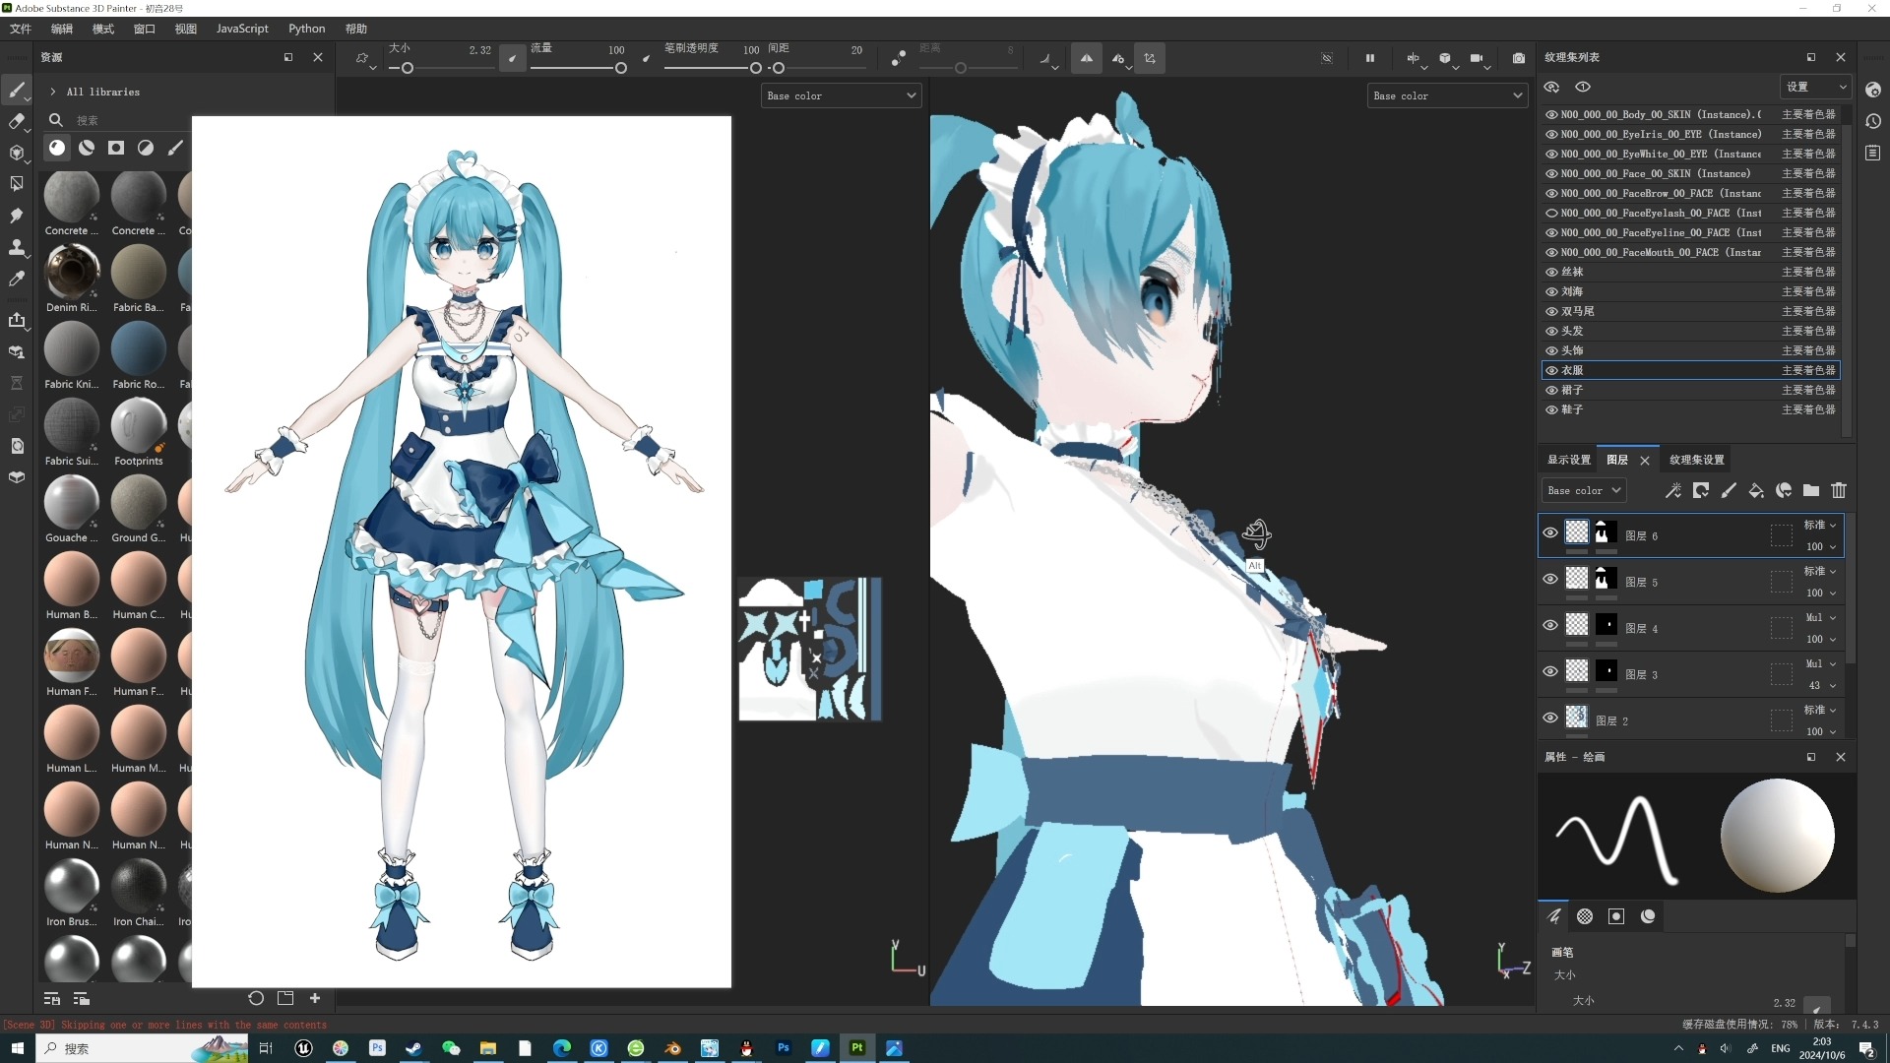Open the History panel icon
1890x1063 pixels.
tap(1872, 122)
